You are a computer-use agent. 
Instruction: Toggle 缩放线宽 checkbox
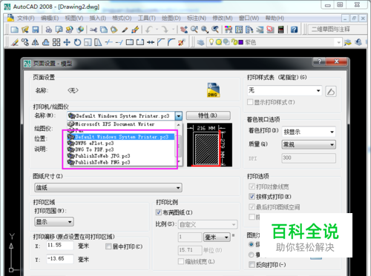click(181, 261)
